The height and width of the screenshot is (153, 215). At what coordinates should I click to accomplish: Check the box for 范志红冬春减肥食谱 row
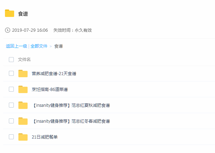11,121
